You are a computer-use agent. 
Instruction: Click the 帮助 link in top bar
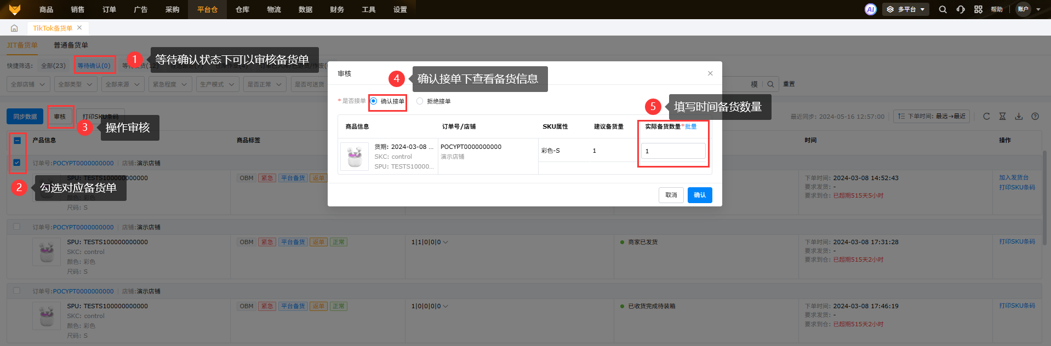coord(997,9)
